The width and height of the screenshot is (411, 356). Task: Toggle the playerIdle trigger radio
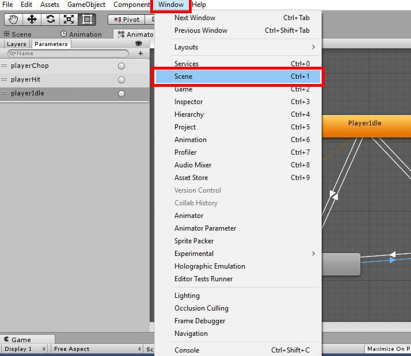point(121,94)
